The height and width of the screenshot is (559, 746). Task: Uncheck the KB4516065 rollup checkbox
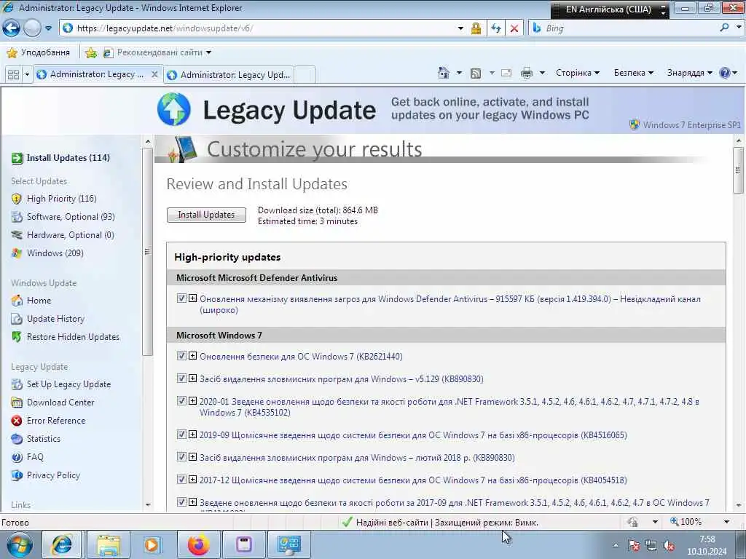point(181,435)
